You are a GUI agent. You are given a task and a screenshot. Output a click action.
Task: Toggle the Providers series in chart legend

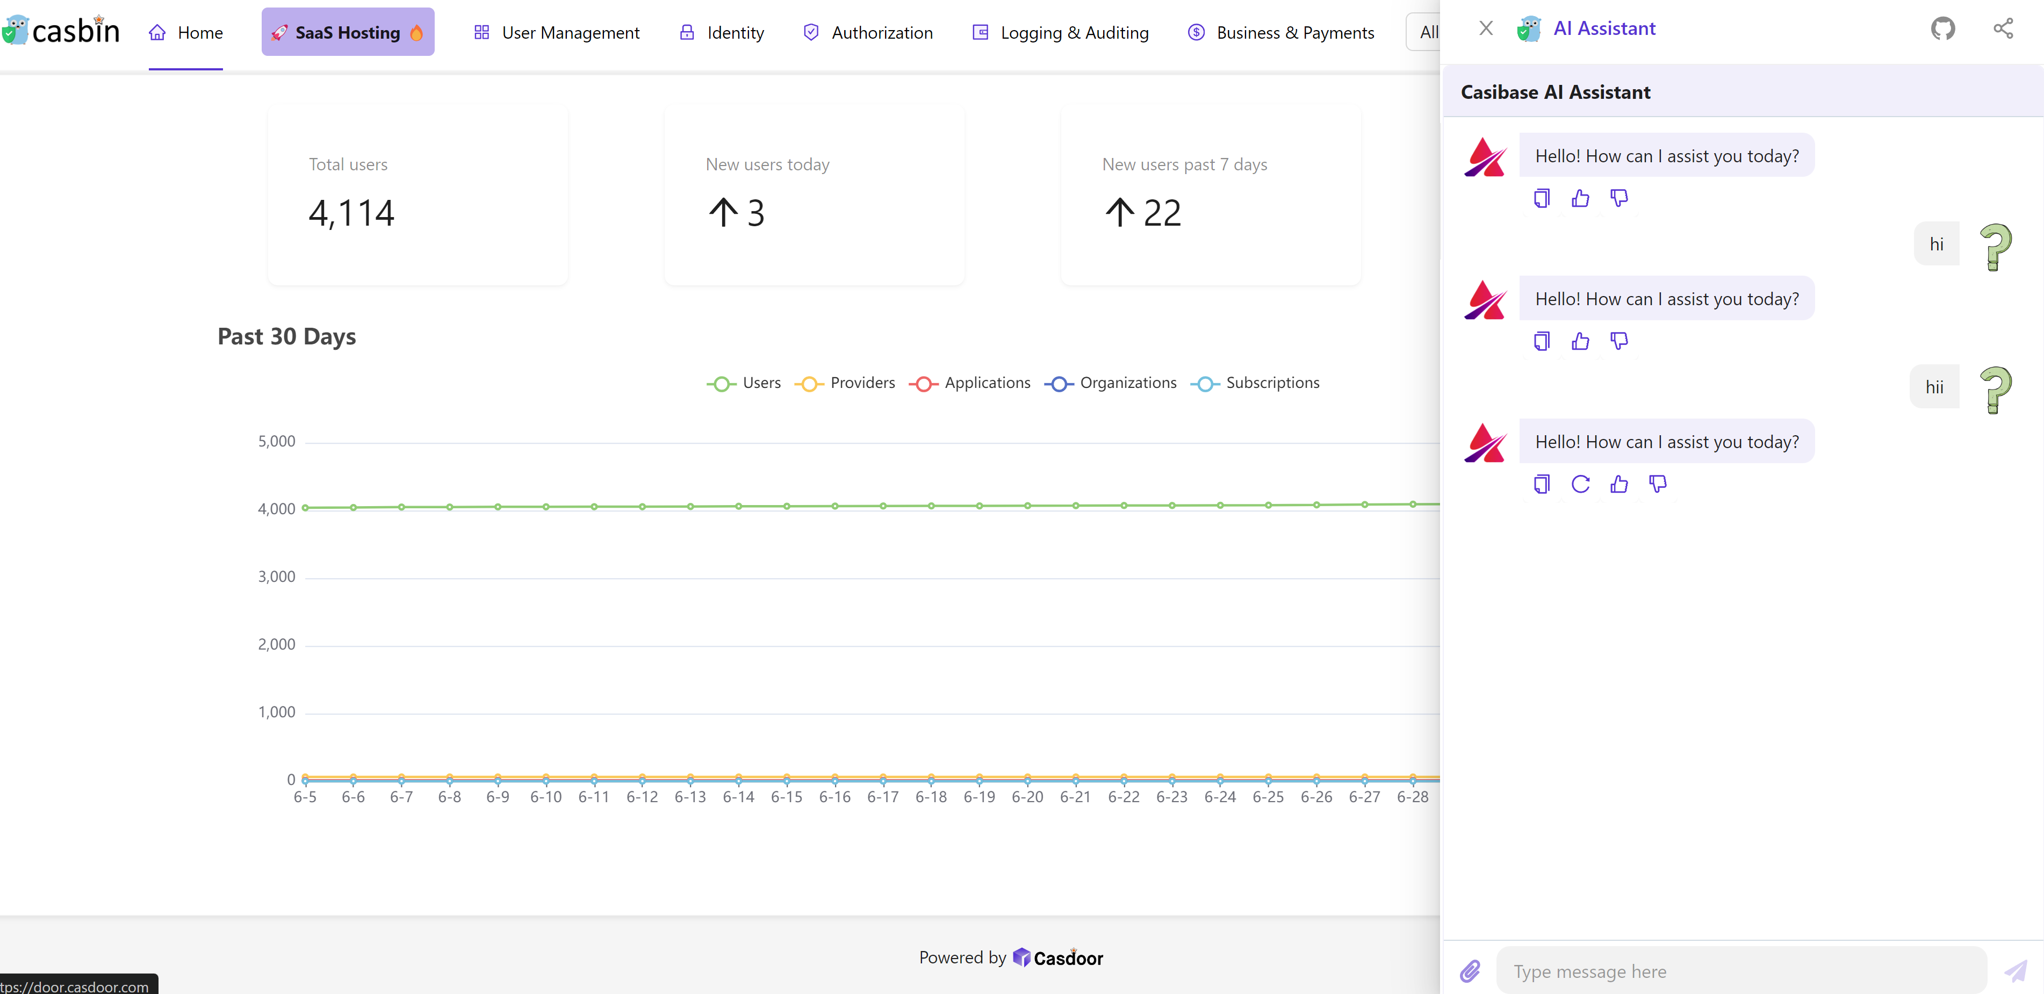tap(844, 383)
